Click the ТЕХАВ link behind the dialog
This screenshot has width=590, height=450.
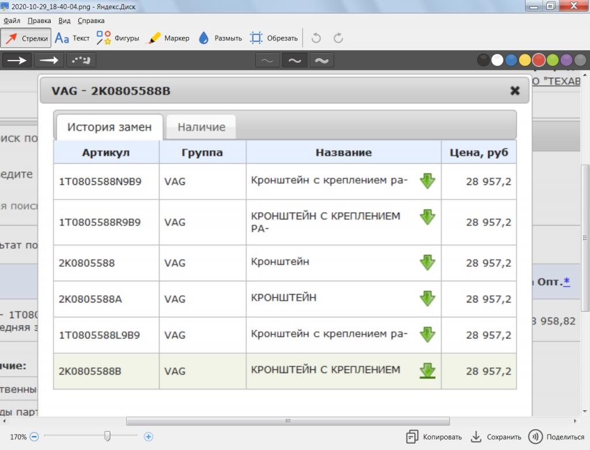point(556,81)
